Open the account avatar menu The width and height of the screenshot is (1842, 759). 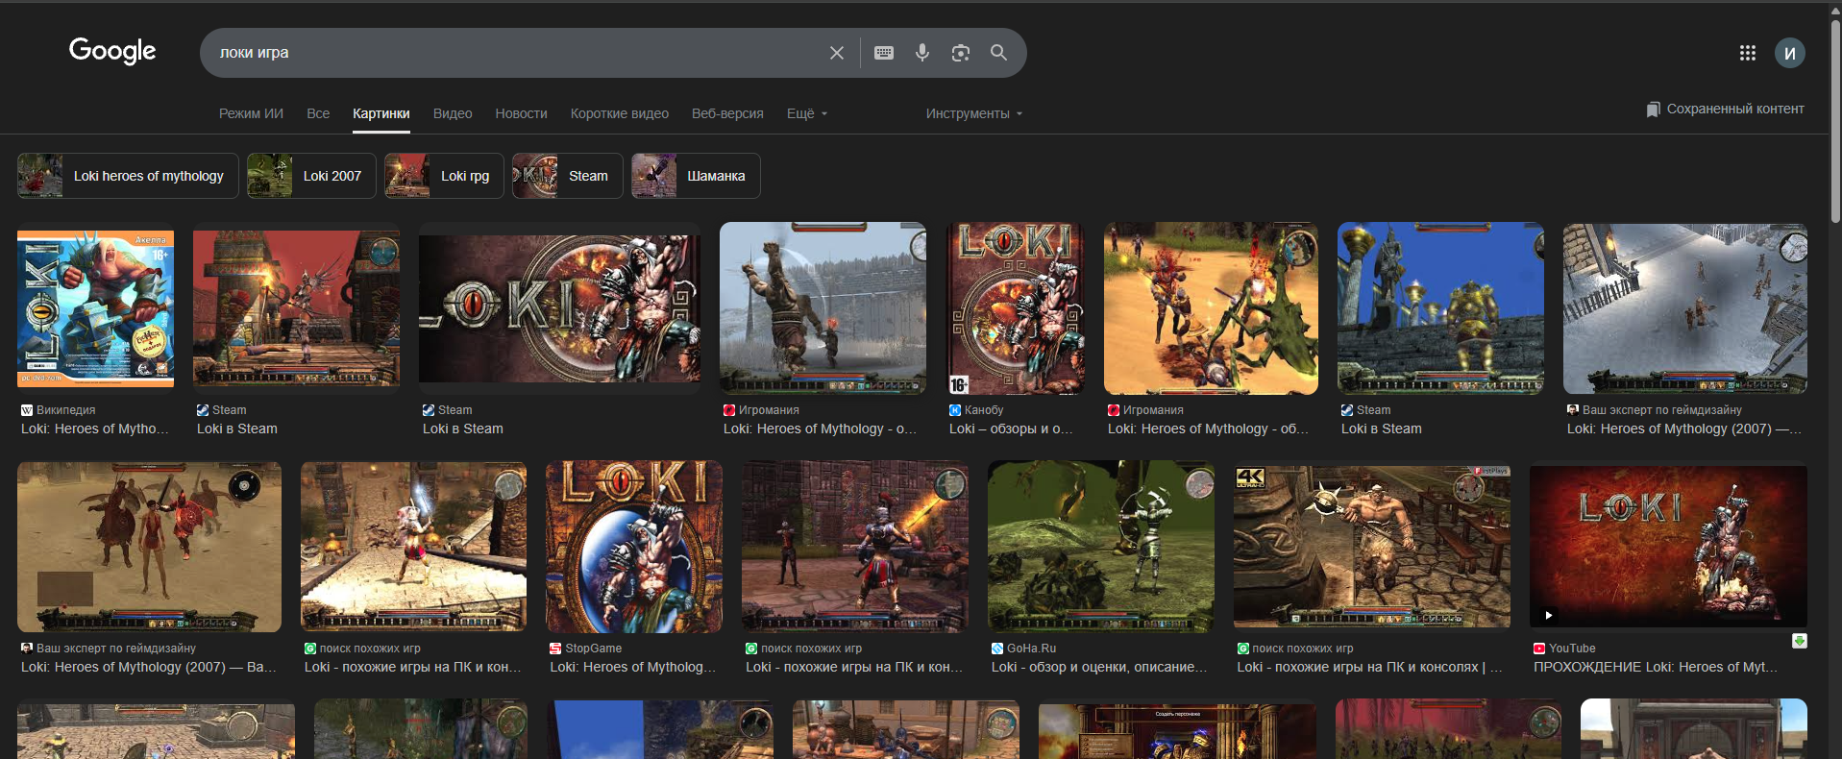(1790, 53)
